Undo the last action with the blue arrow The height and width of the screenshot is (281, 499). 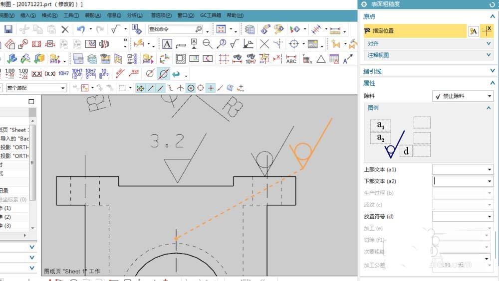pyautogui.click(x=81, y=29)
